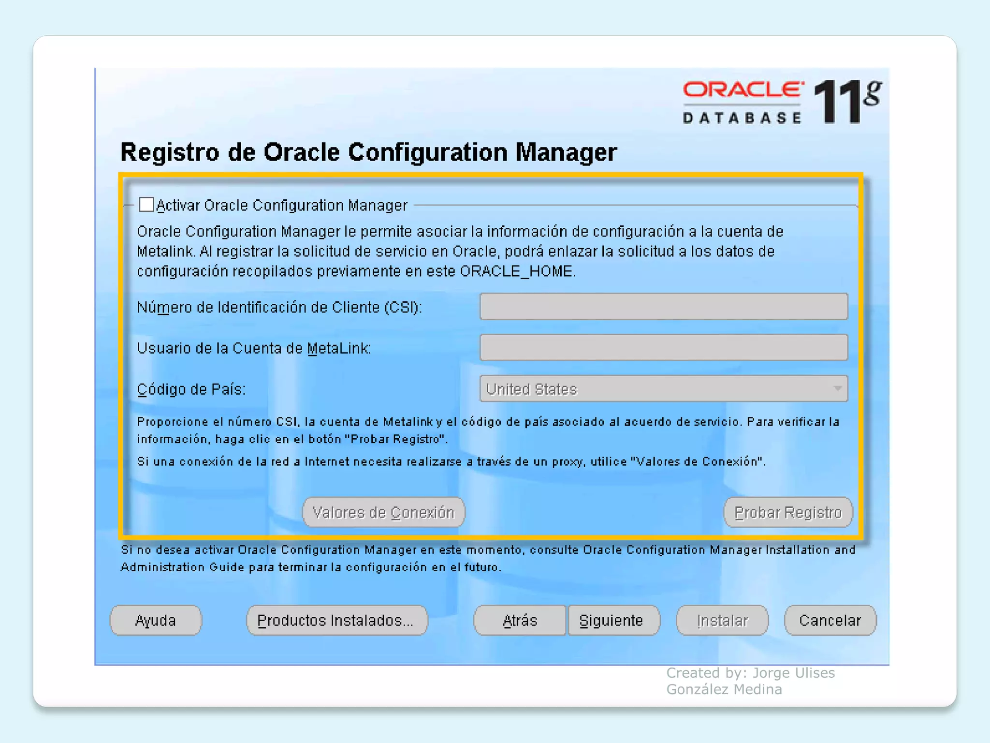990x743 pixels.
Task: Click the Usuario de la Cuenta de MetaLink label
Action: [x=254, y=348]
